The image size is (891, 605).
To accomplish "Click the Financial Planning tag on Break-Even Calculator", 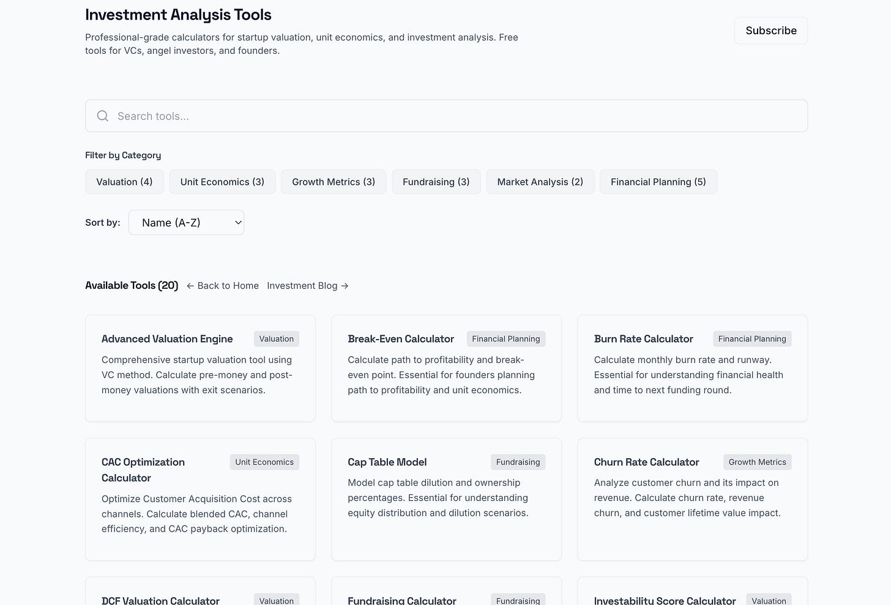I will click(x=506, y=339).
